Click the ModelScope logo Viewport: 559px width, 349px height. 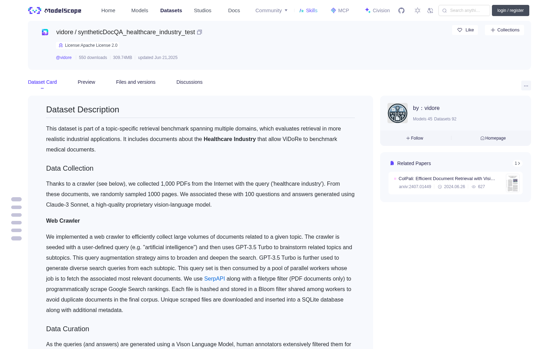[55, 10]
